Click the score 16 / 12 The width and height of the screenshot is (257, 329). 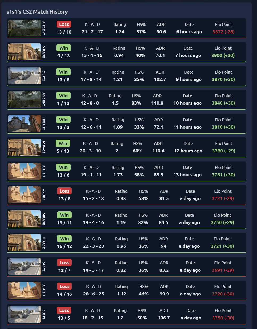coord(64,246)
